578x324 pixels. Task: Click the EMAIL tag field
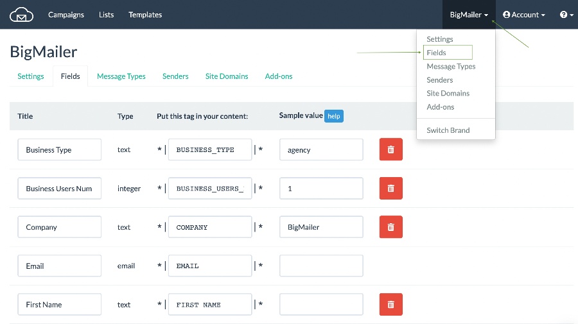click(x=210, y=266)
